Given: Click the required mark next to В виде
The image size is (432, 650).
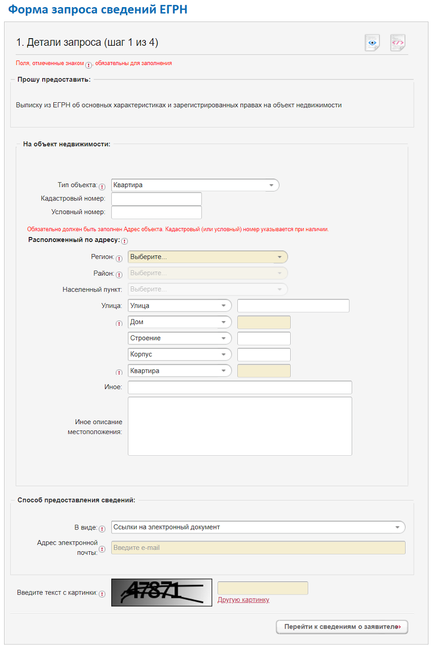Looking at the screenshot, I should tap(102, 529).
